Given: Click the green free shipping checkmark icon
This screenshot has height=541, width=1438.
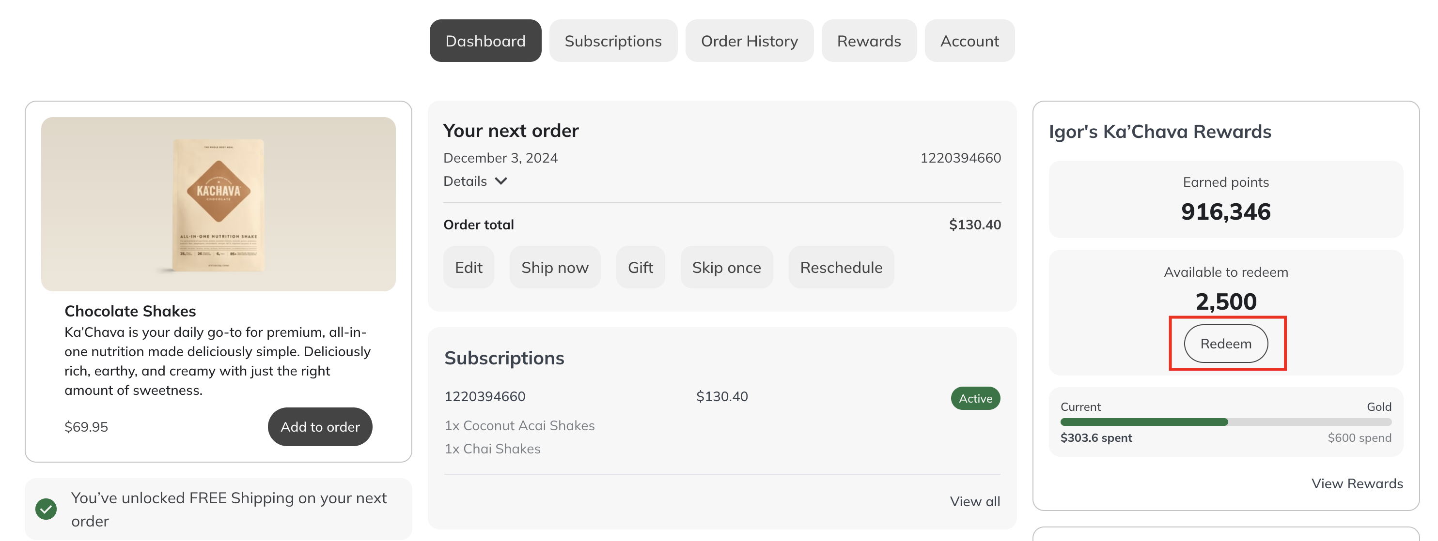Looking at the screenshot, I should [47, 509].
